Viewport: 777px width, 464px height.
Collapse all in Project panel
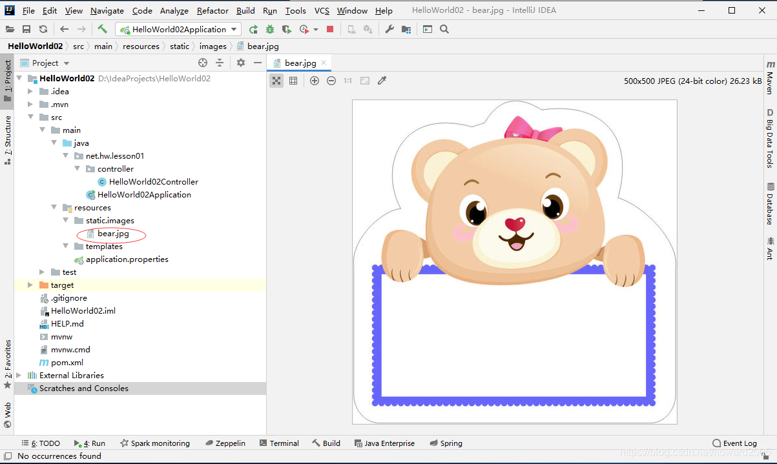[x=220, y=63]
